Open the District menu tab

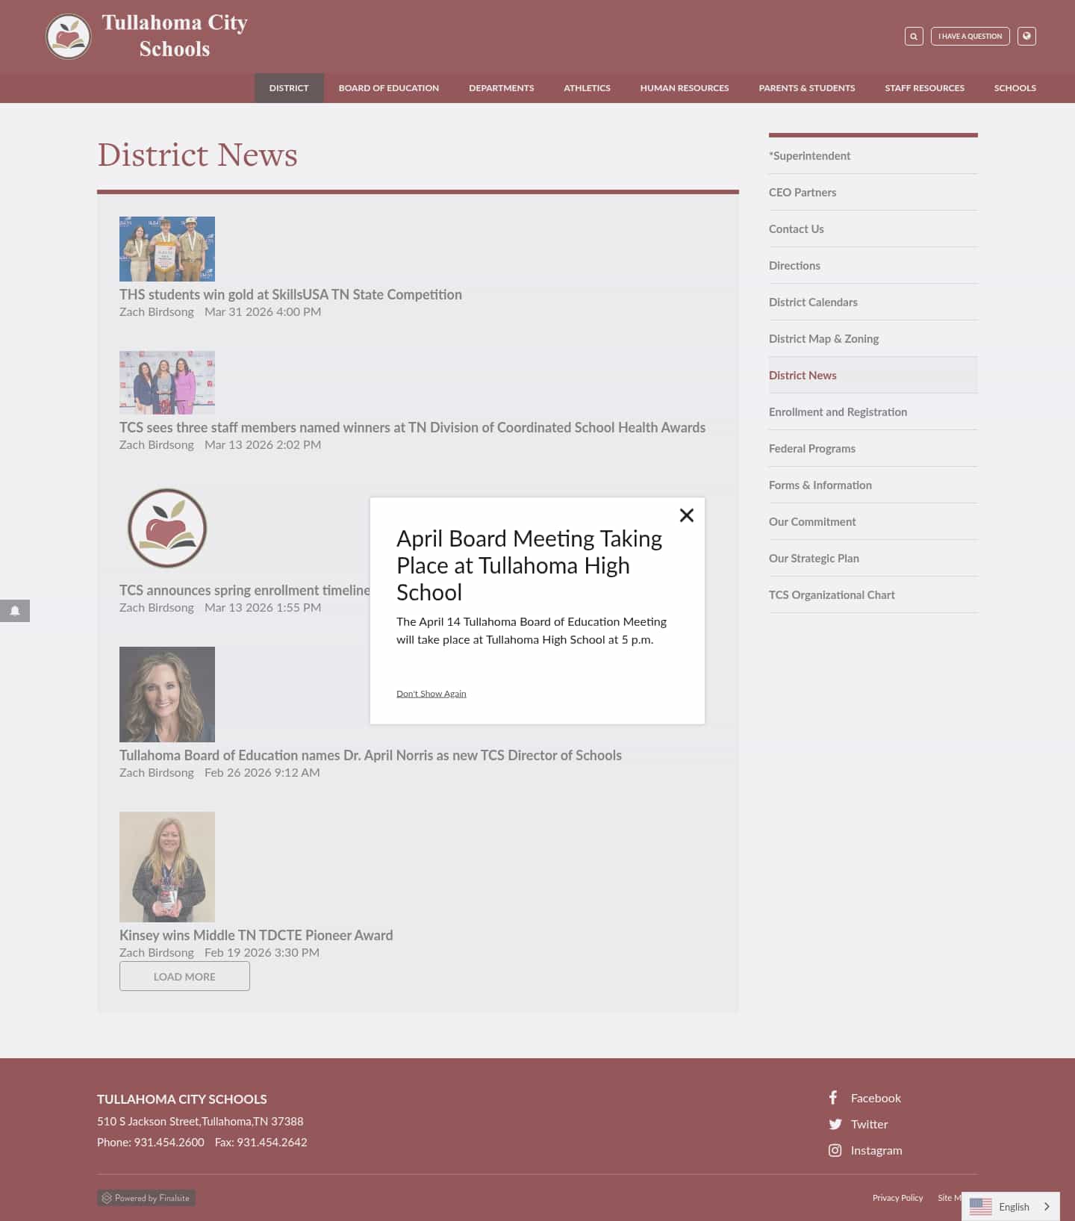[x=289, y=87]
